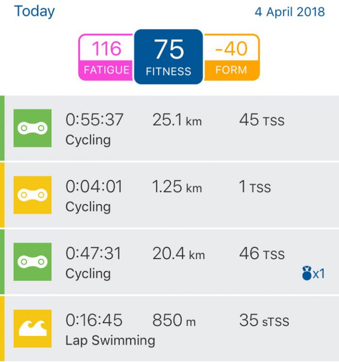This screenshot has width=339, height=362.
Task: Tap the yellow cycling icon for 1.25 km ride
Action: pos(32,195)
